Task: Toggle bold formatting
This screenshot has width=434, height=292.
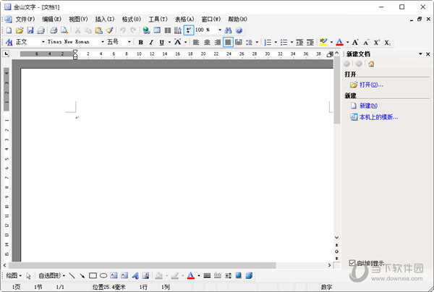Action: click(x=140, y=43)
